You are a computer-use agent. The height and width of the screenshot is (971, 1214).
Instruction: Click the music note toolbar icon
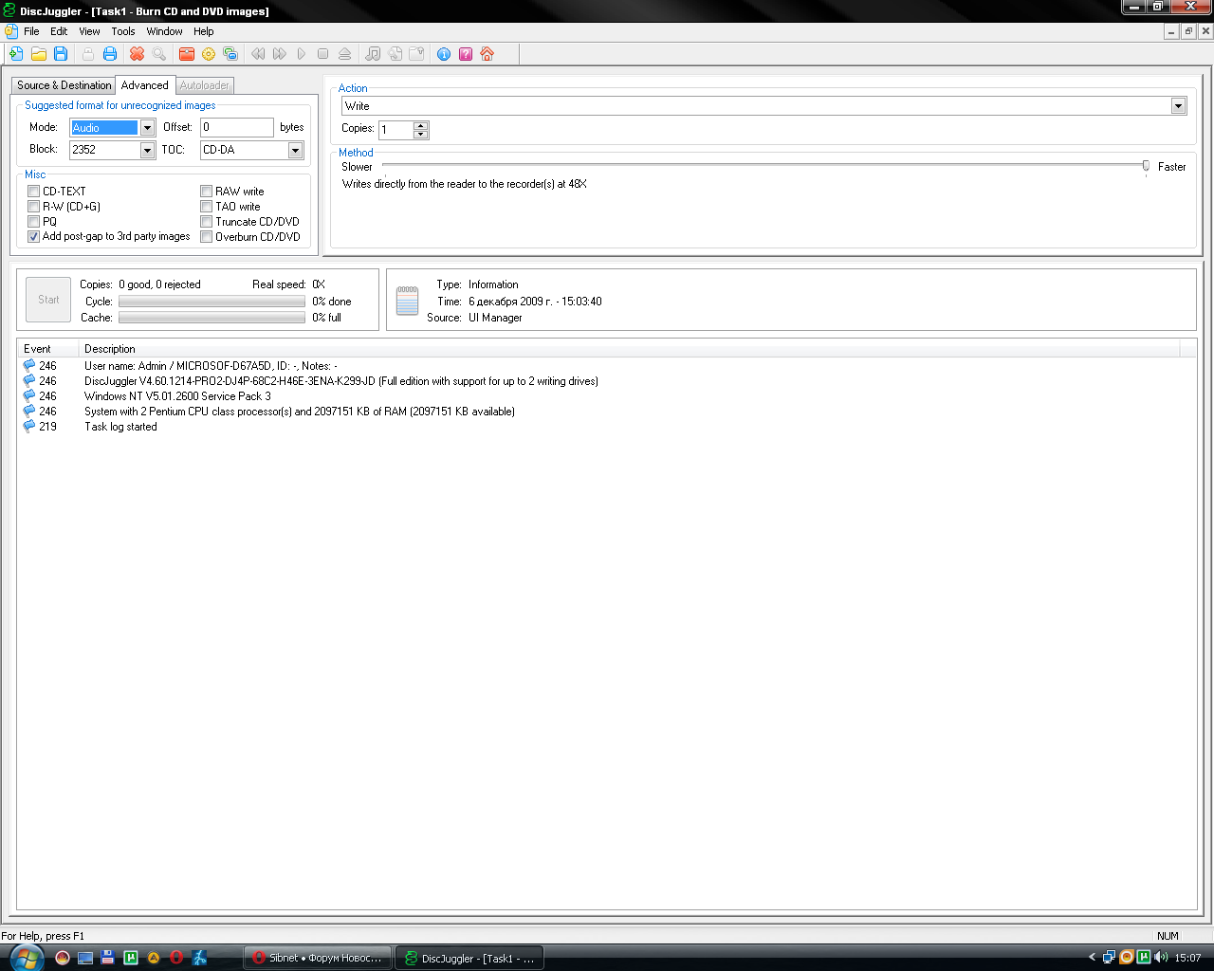[373, 54]
